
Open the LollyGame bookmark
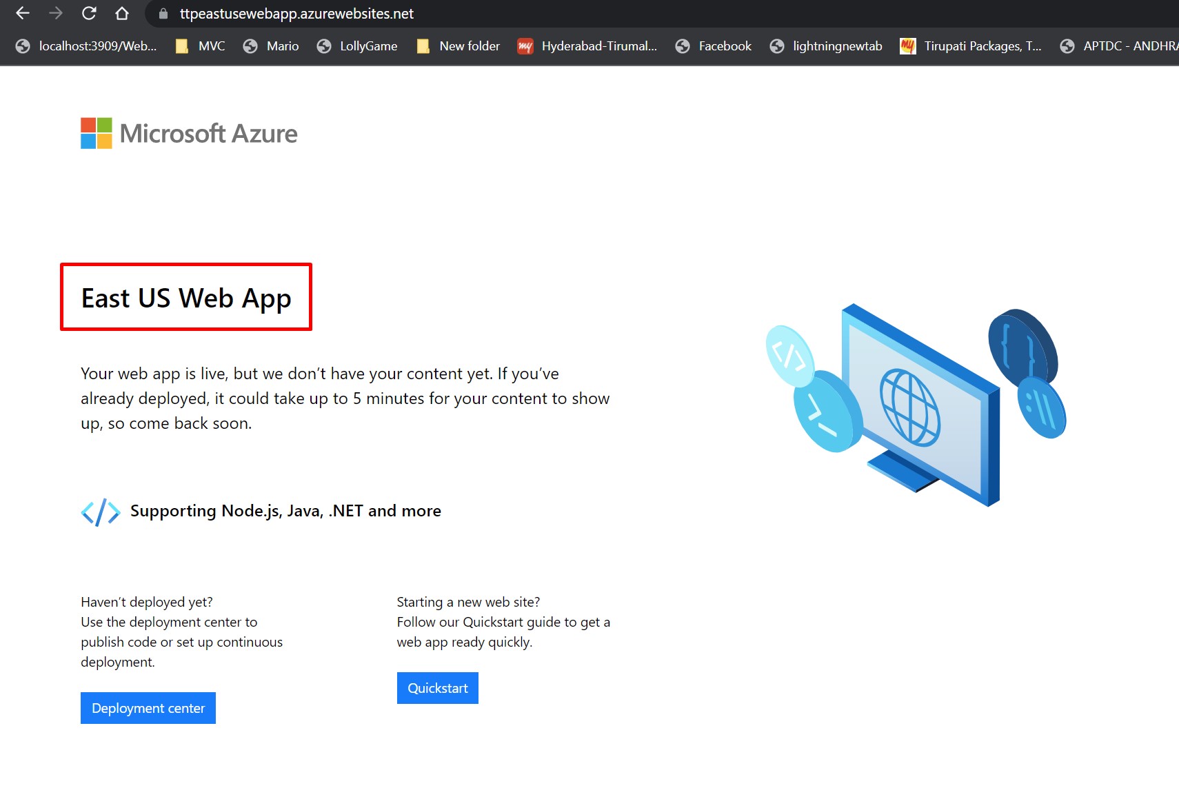coord(357,46)
